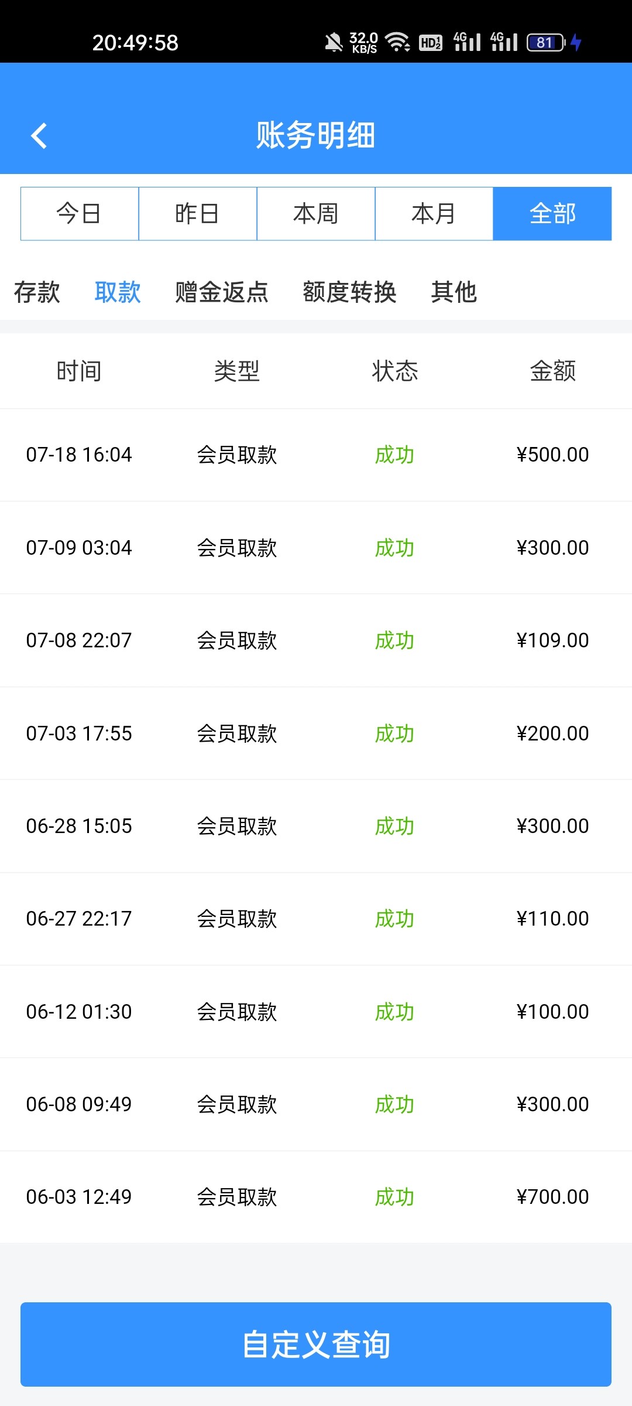632x1406 pixels.
Task: Show the 赠金返点 records
Action: click(222, 292)
